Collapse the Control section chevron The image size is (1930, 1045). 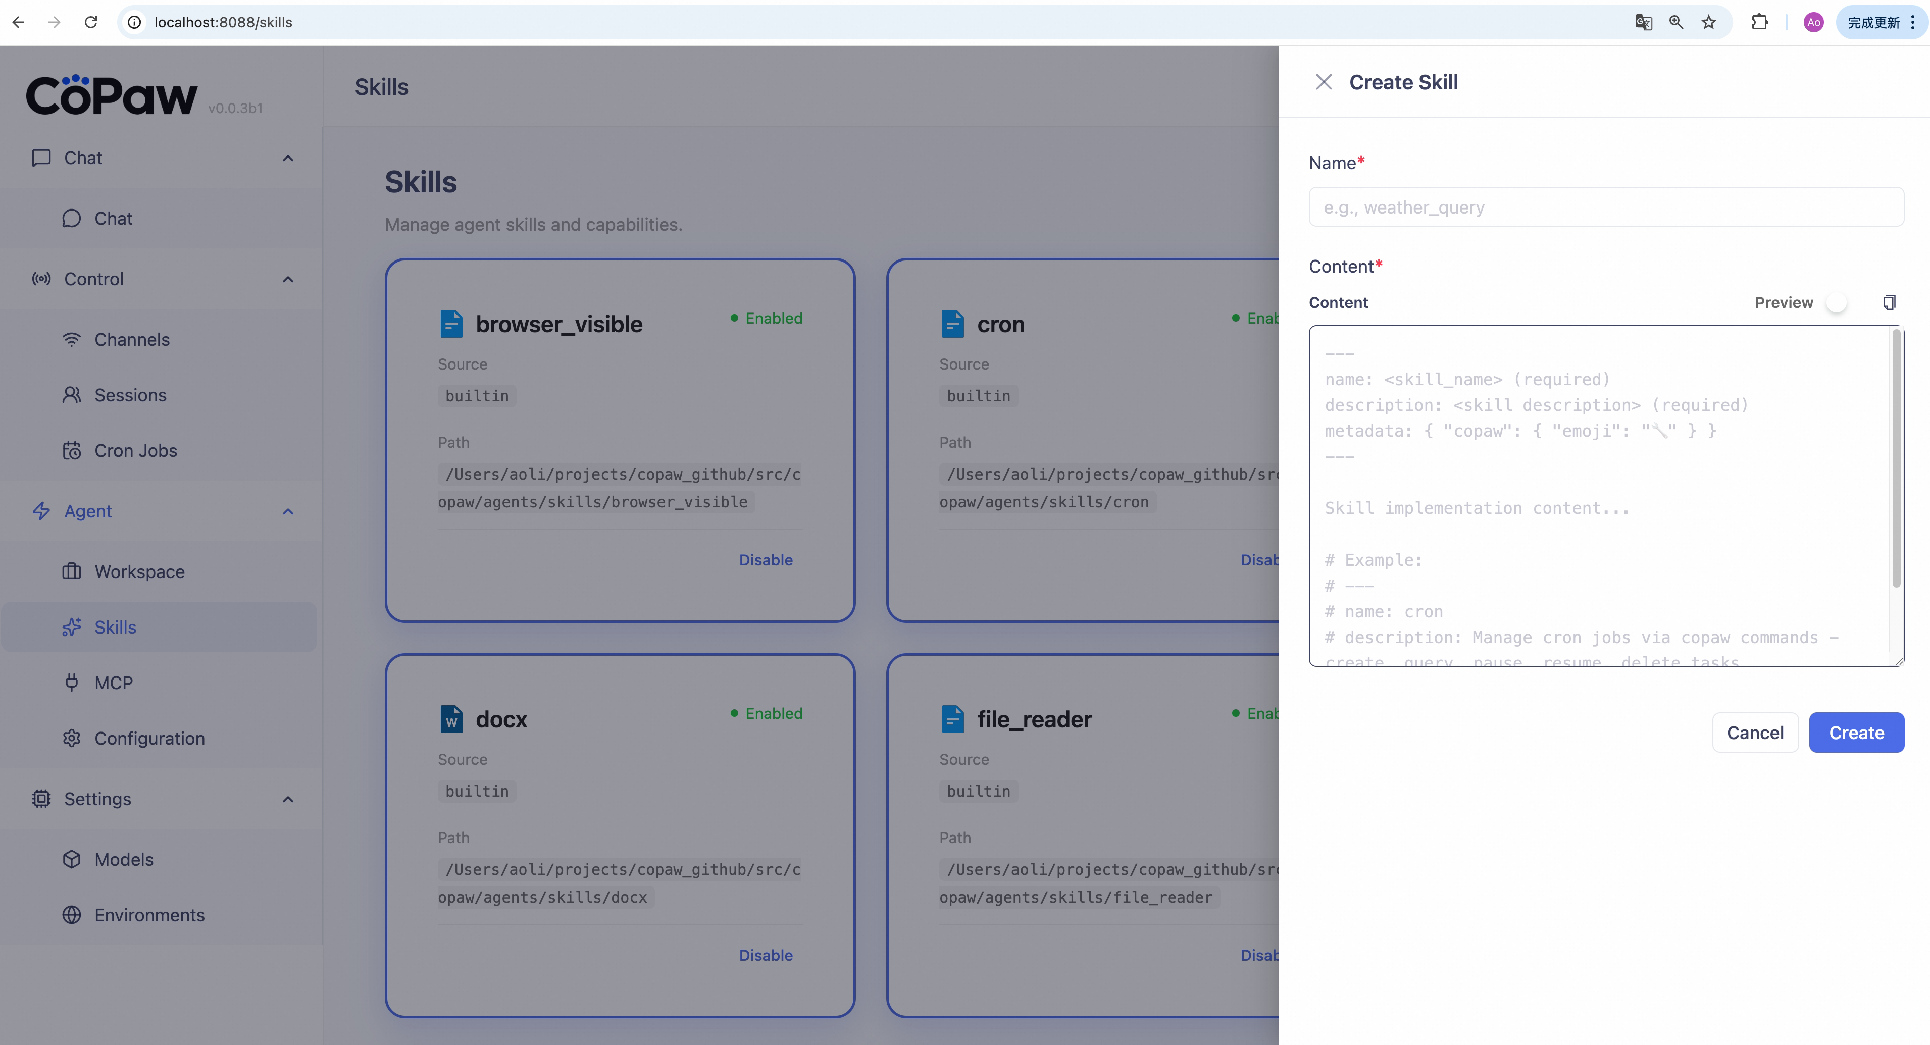[288, 279]
